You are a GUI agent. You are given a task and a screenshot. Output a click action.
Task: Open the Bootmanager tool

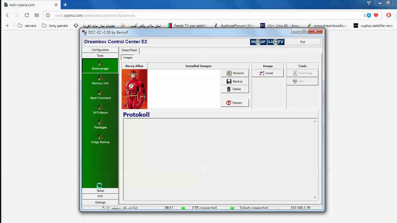[x=100, y=66]
